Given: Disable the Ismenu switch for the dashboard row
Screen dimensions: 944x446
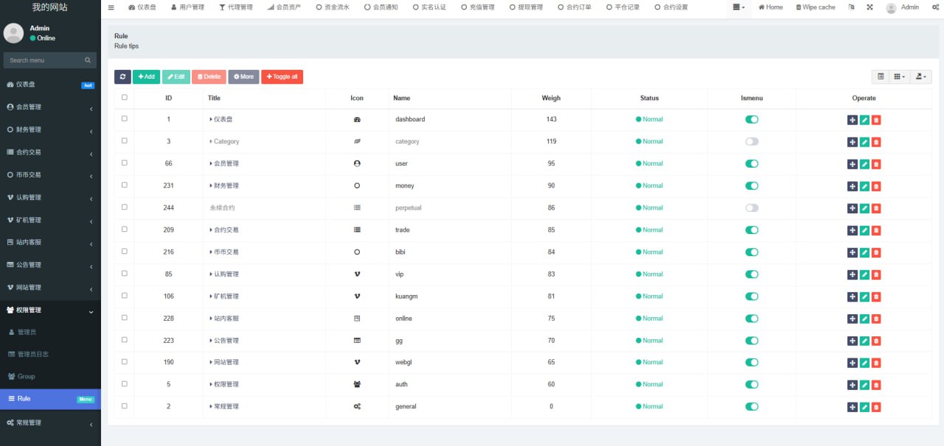Looking at the screenshot, I should [x=752, y=119].
